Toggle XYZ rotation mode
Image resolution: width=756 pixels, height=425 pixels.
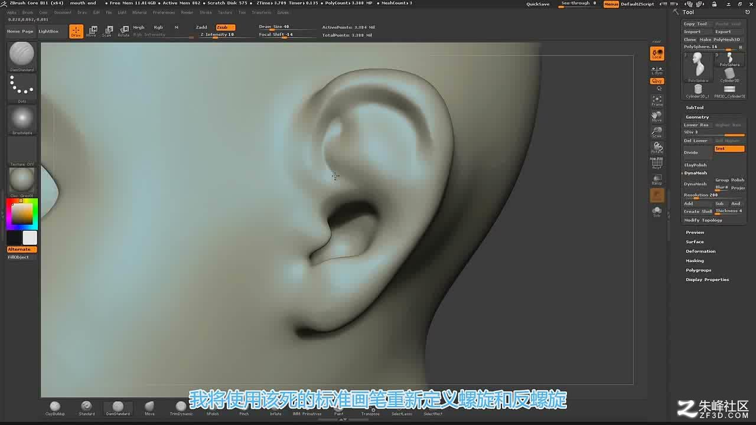click(657, 81)
